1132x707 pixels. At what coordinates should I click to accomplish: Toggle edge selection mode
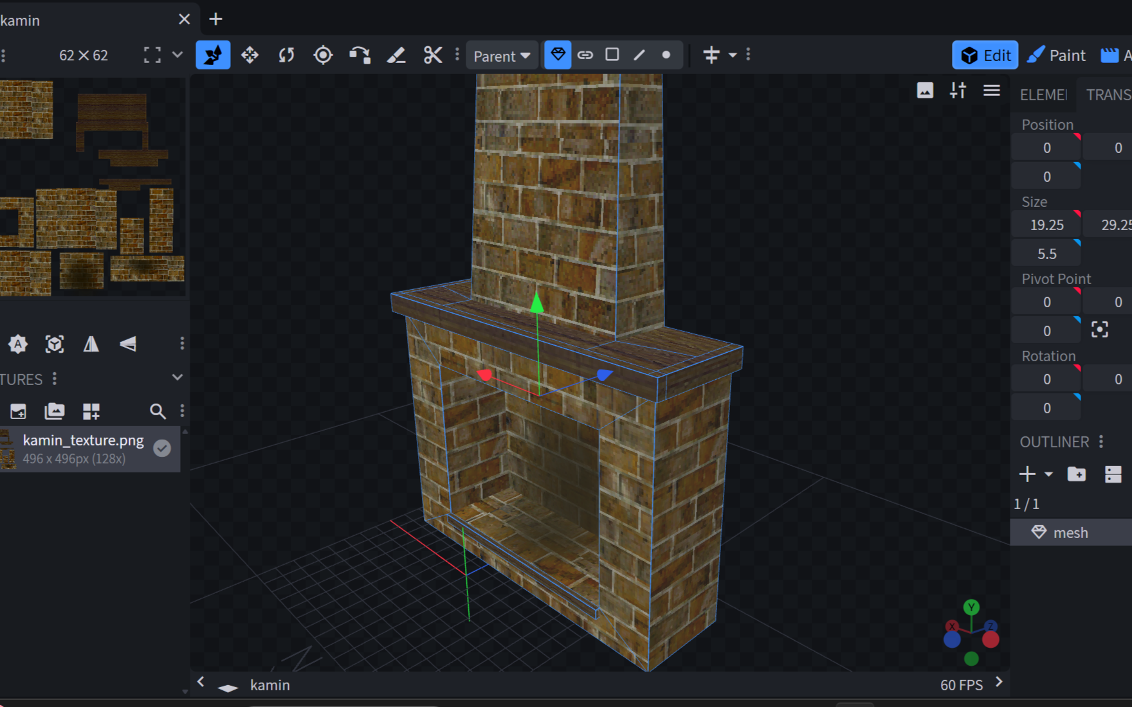[x=639, y=55]
